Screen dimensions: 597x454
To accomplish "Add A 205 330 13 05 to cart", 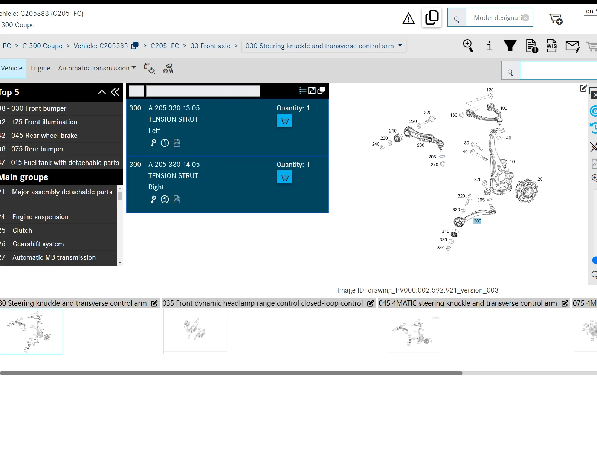I will pyautogui.click(x=285, y=121).
